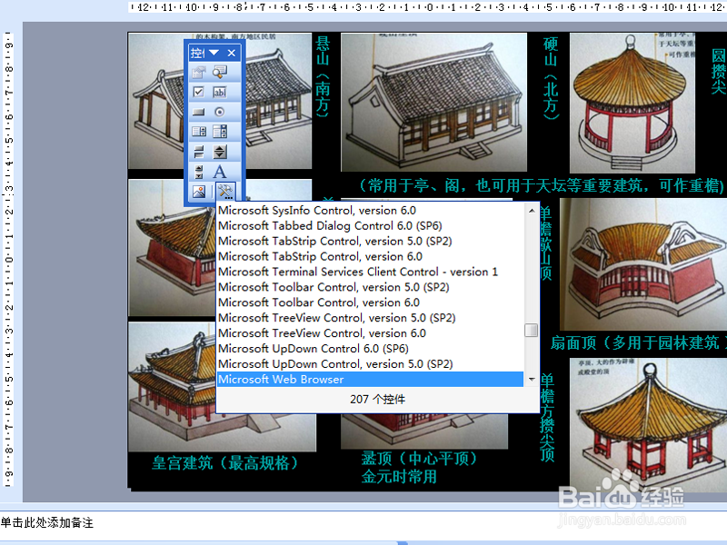Select the Image control tool
The width and height of the screenshot is (727, 545).
pyautogui.click(x=199, y=192)
